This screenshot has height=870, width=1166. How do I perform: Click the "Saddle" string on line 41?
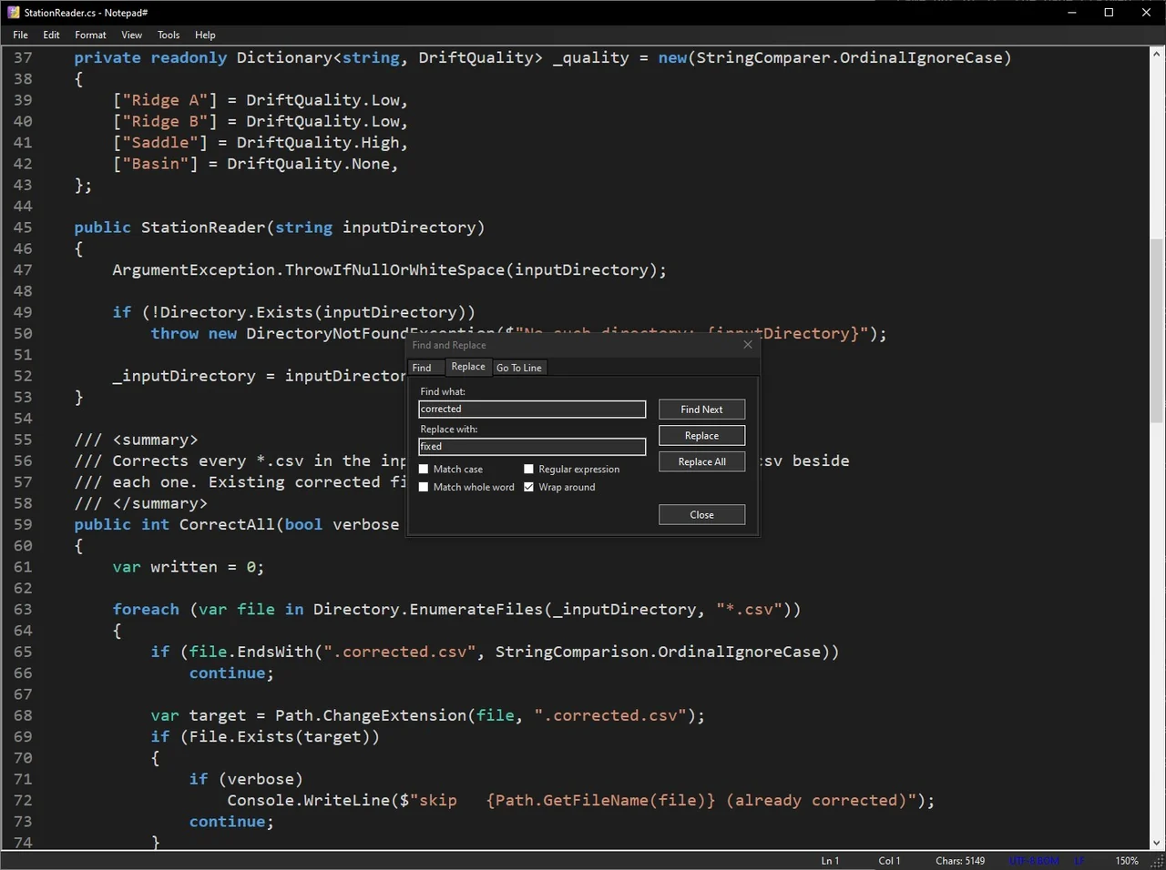(160, 143)
